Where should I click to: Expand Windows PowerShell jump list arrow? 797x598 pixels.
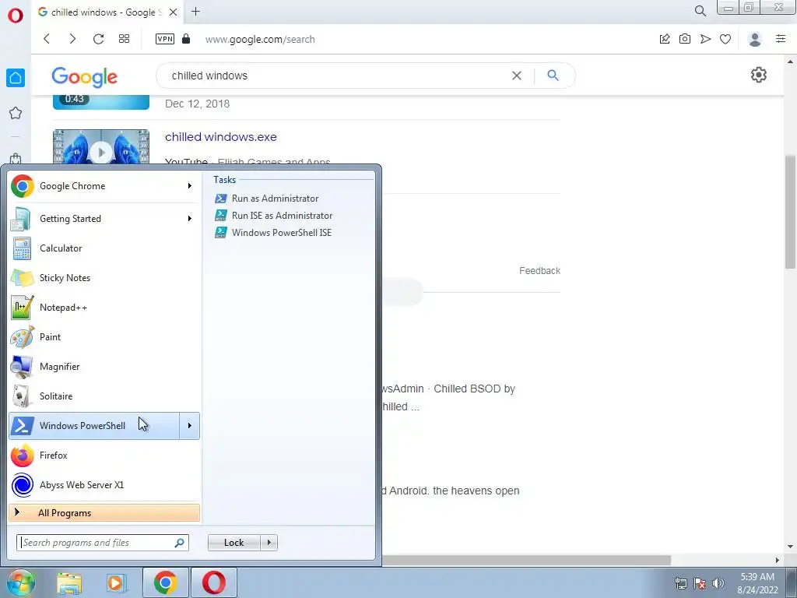click(190, 426)
